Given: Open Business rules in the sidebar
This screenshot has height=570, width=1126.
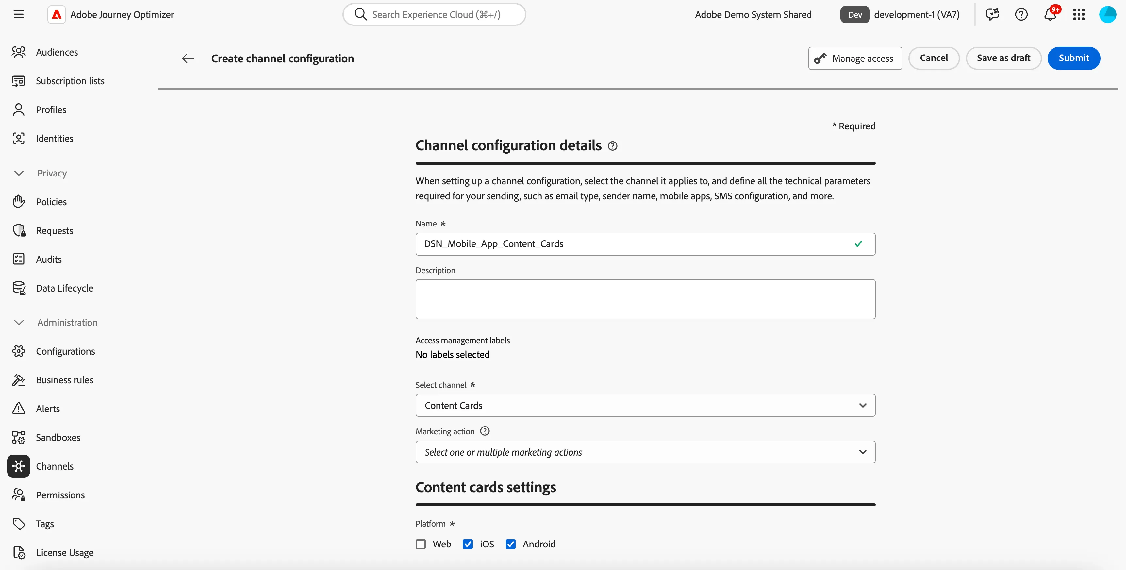Looking at the screenshot, I should click(64, 380).
